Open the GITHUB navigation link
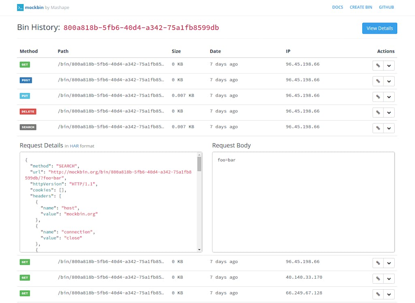 386,7
